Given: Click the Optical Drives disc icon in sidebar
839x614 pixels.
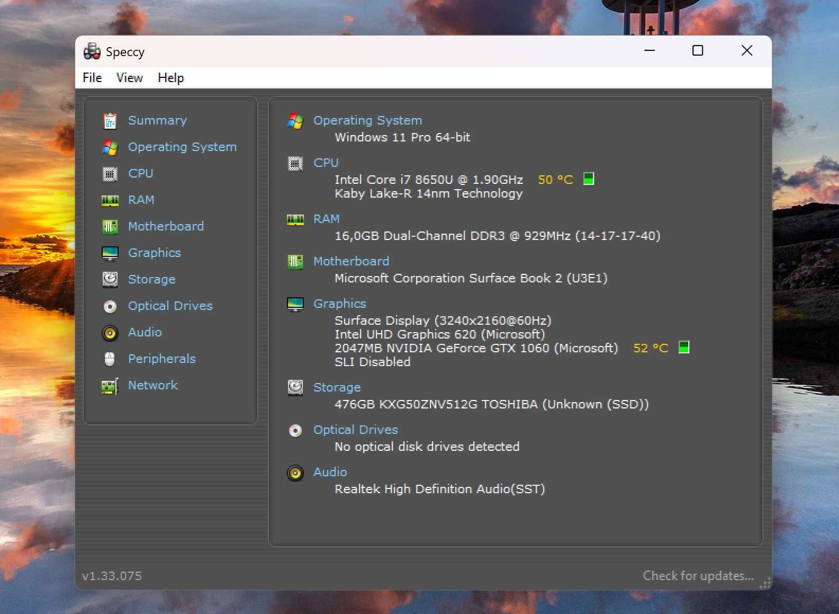Looking at the screenshot, I should tap(110, 306).
